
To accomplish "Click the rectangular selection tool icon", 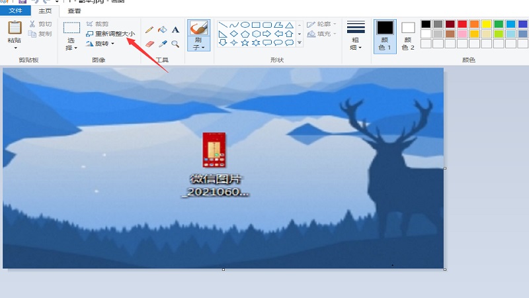I will (x=71, y=28).
